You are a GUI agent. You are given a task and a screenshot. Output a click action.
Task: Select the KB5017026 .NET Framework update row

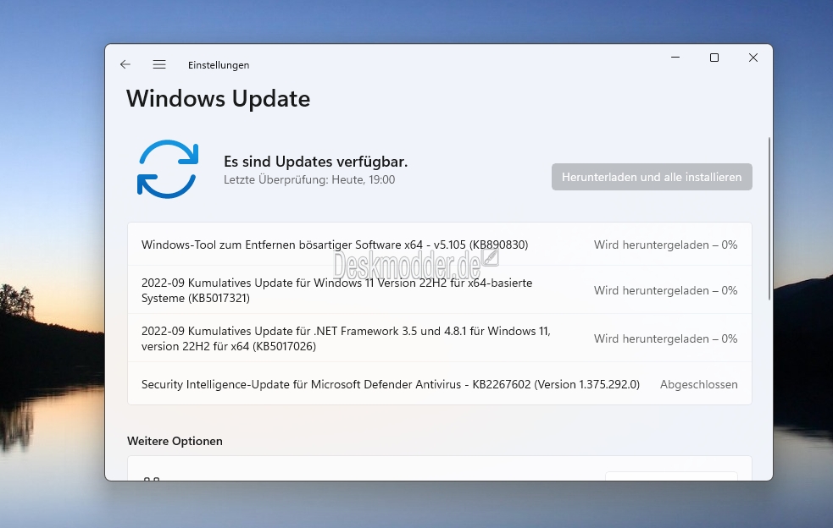click(x=439, y=338)
